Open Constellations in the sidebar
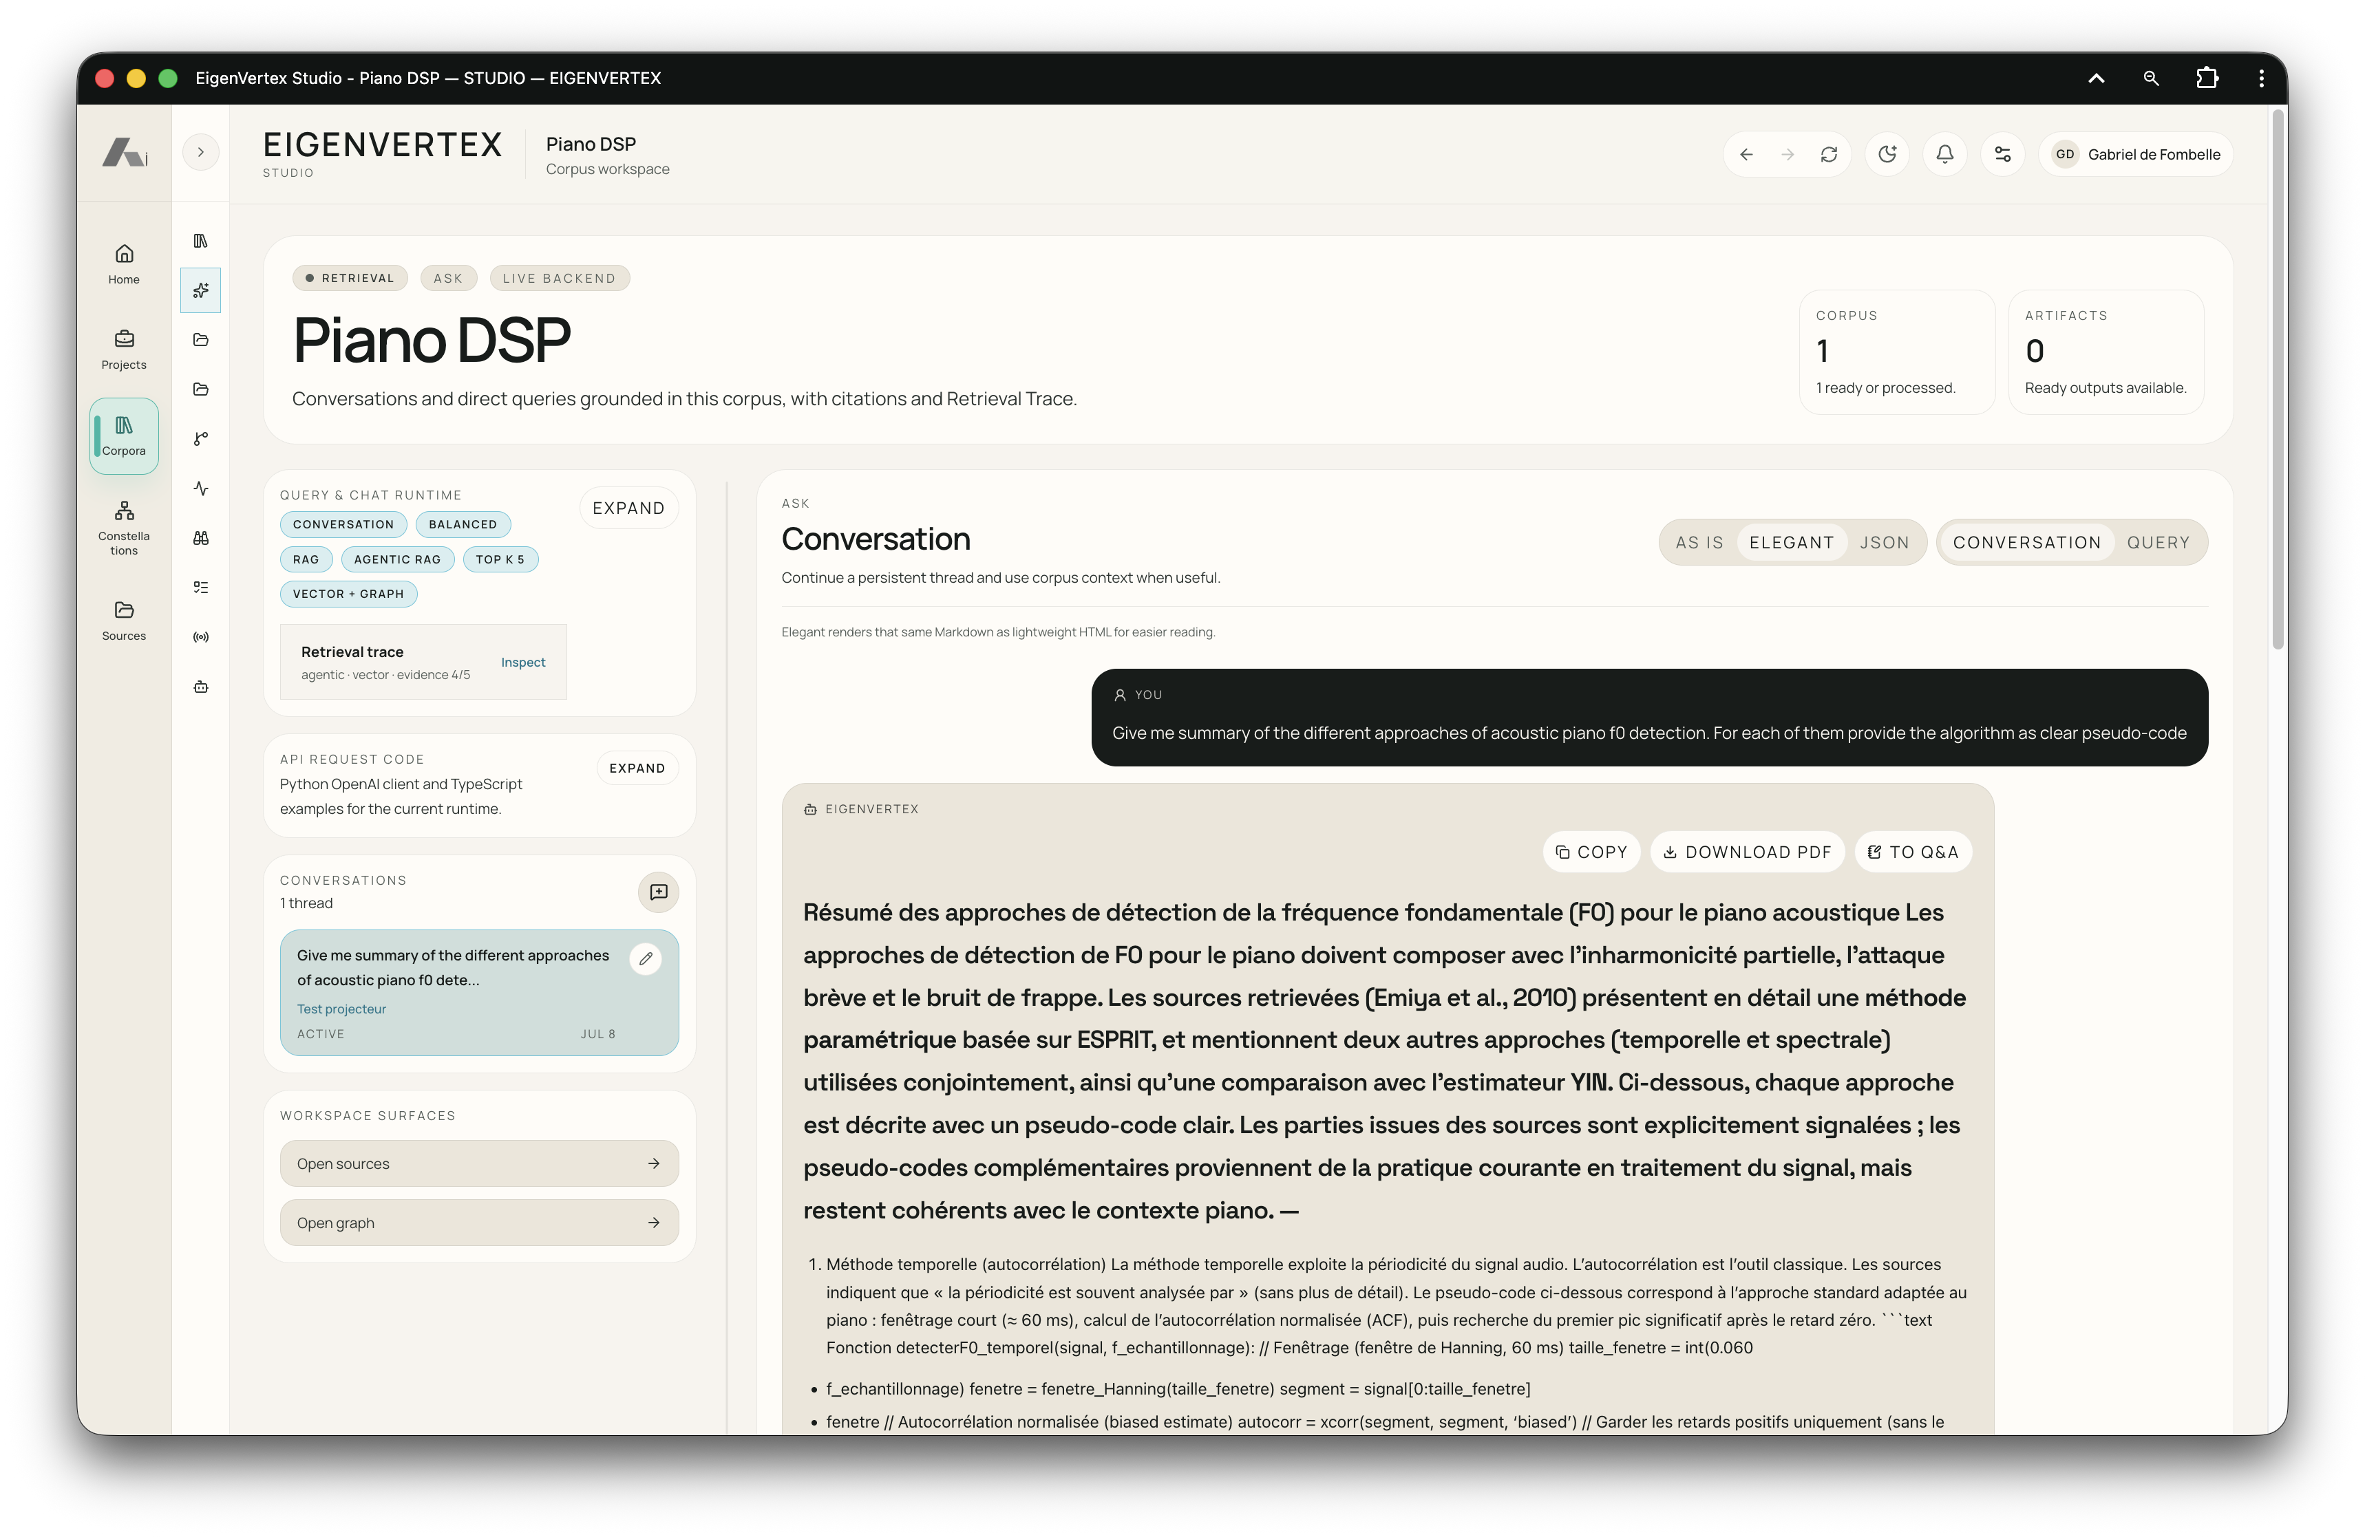 point(124,528)
